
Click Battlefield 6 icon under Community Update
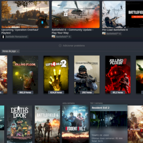tap(53, 37)
